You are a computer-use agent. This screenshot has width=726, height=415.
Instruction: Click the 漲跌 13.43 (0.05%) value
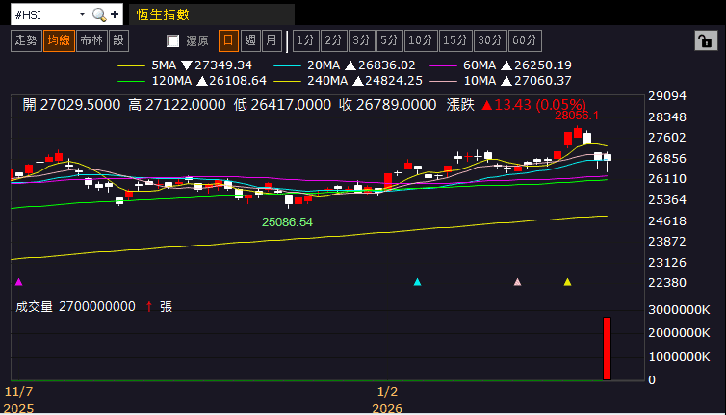point(516,105)
